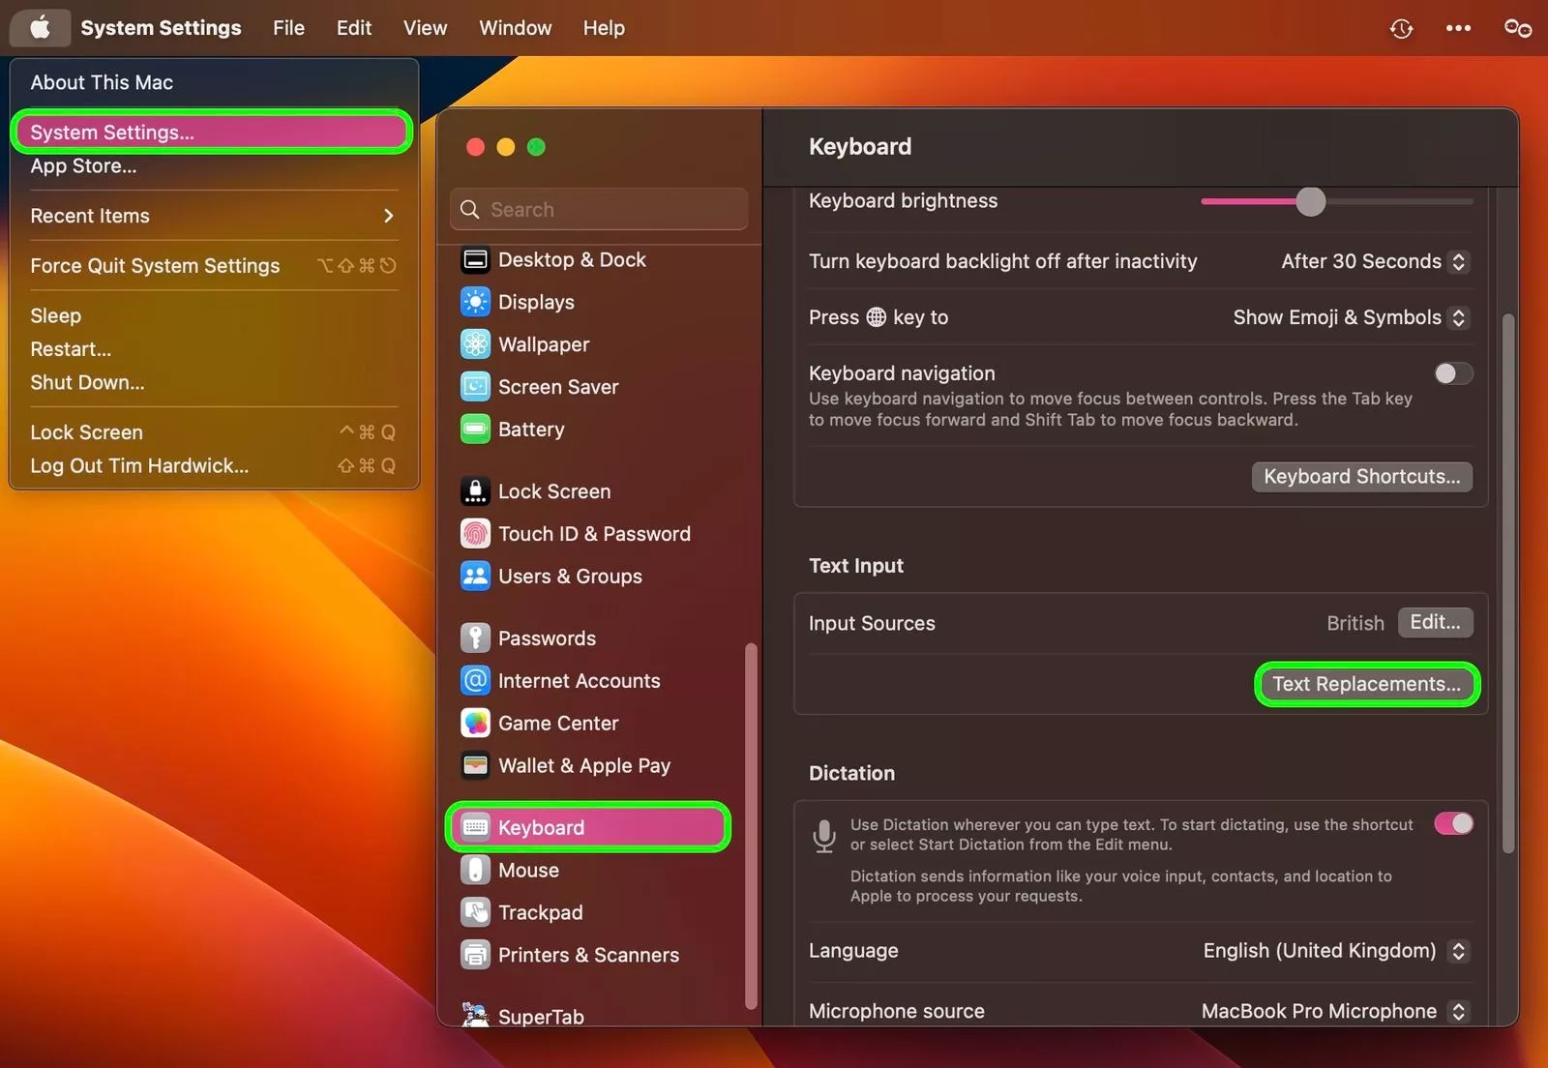Click the Trackpad sidebar icon

pos(475,912)
